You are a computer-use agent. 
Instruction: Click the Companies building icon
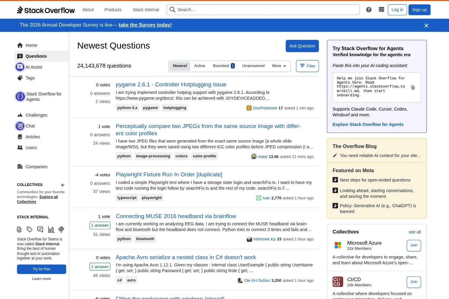pyautogui.click(x=20, y=167)
